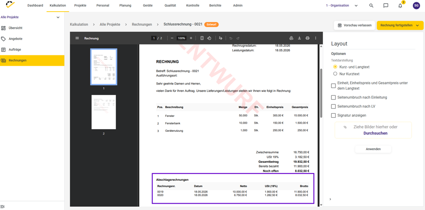
Task: Expand Rechnung fertigstellen options
Action: point(417,25)
